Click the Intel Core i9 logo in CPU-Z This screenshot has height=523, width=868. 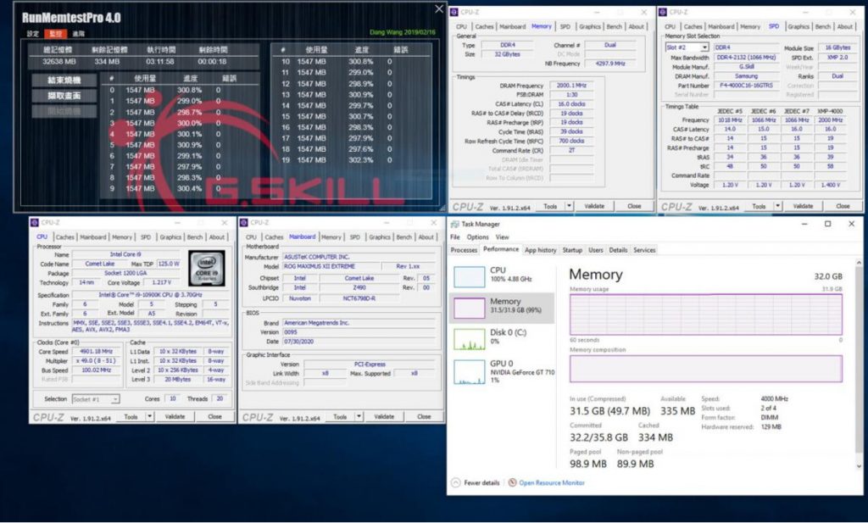pos(207,268)
